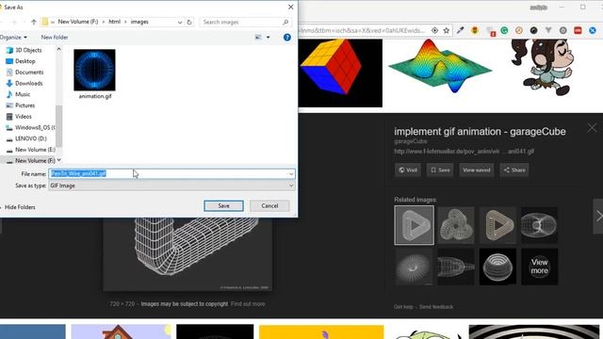Click the View more related images tile

[x=539, y=266]
